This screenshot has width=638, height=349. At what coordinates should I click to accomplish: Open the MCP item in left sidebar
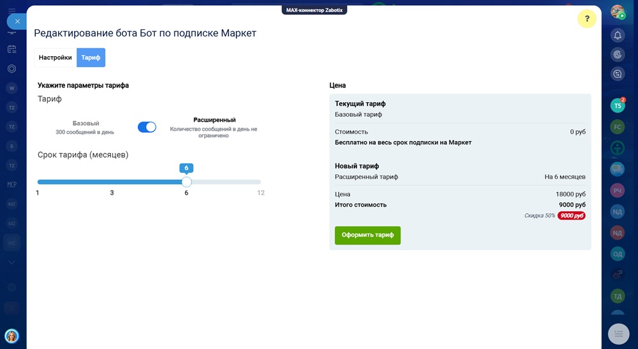click(x=11, y=184)
